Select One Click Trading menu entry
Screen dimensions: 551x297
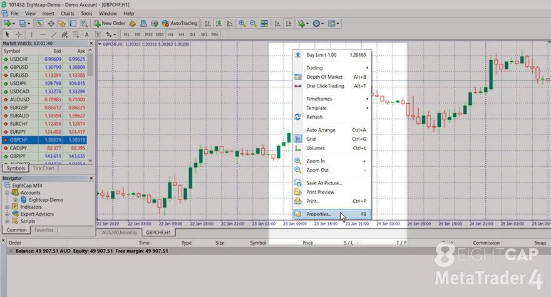click(x=332, y=86)
